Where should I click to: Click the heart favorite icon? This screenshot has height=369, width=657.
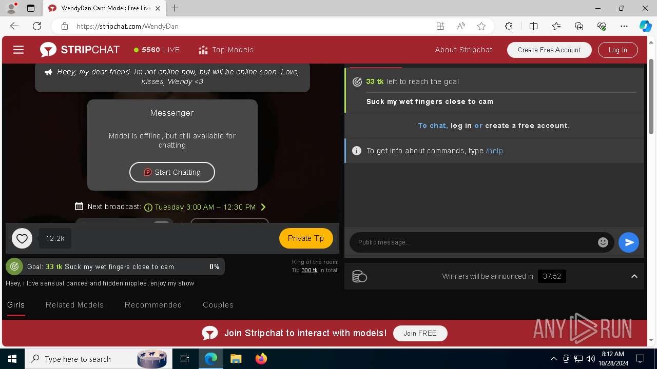[22, 238]
